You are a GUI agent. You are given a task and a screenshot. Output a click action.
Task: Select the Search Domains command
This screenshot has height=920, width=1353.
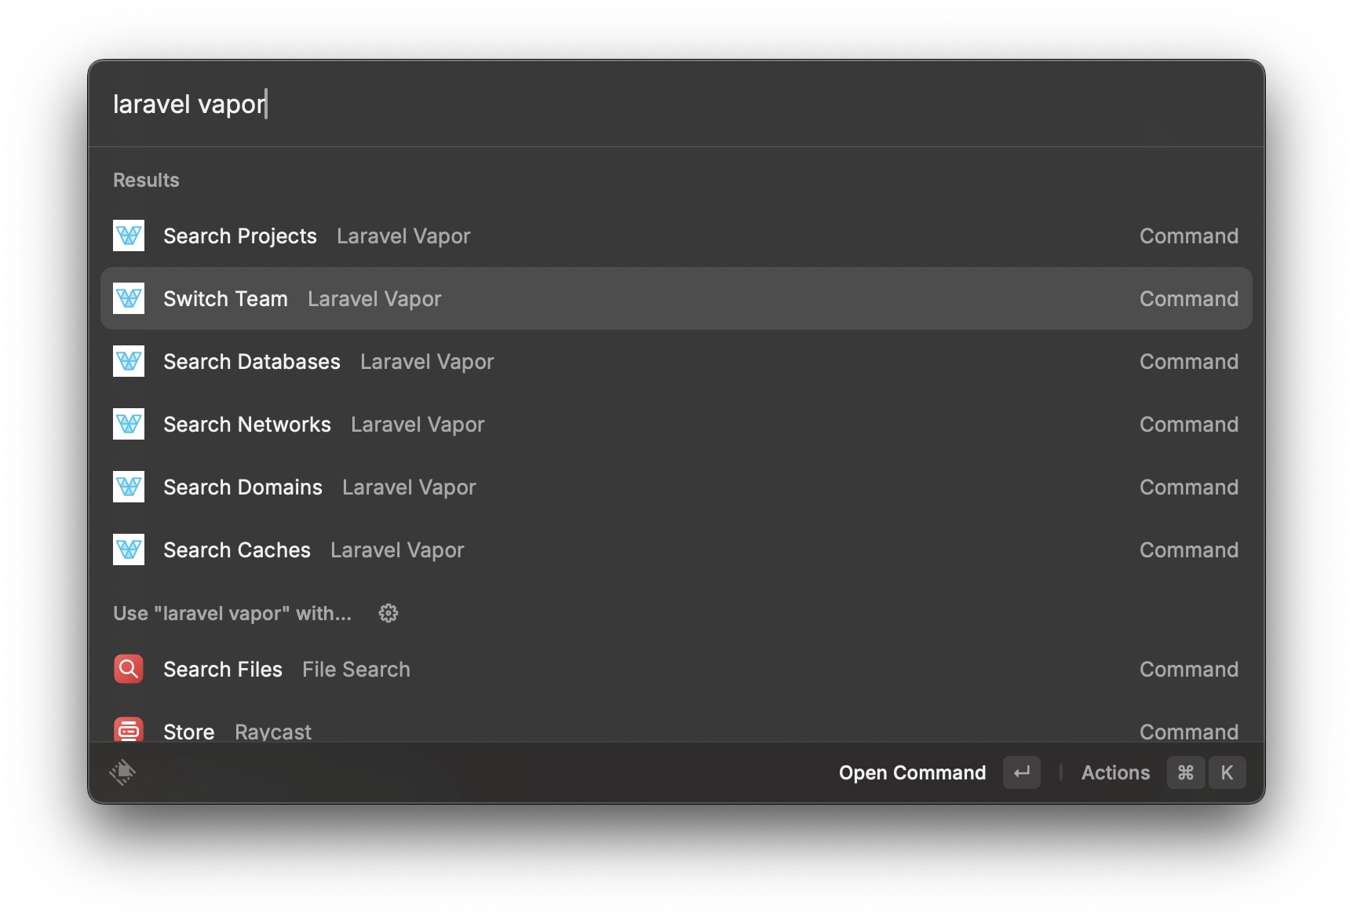pos(676,487)
